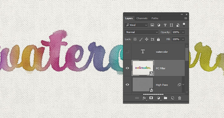
Task: Delete layer with trash icon
Action: [x=180, y=98]
